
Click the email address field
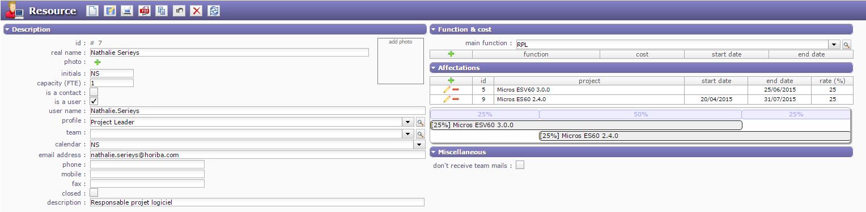(x=257, y=154)
